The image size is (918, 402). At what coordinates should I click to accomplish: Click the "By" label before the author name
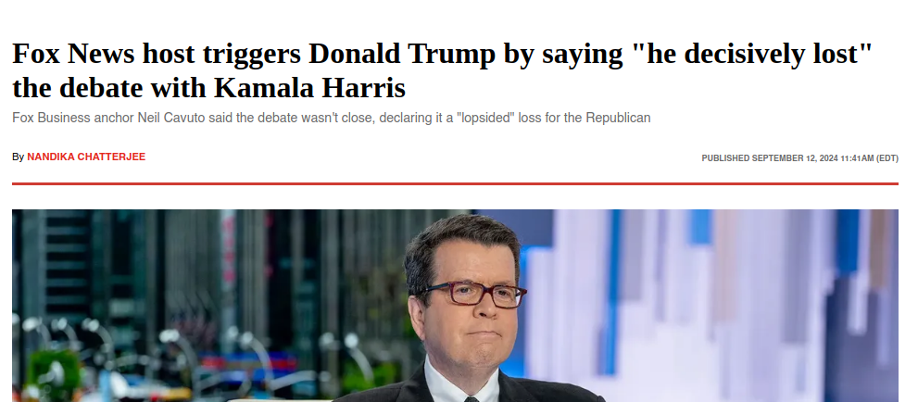tap(19, 157)
